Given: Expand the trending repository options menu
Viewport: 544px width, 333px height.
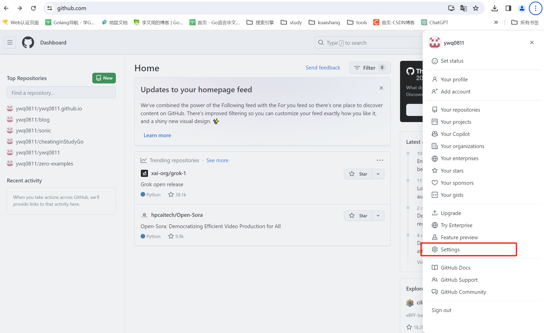Looking at the screenshot, I should click(380, 159).
